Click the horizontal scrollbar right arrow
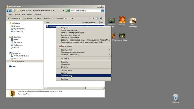194x109 pixels. 103,88
